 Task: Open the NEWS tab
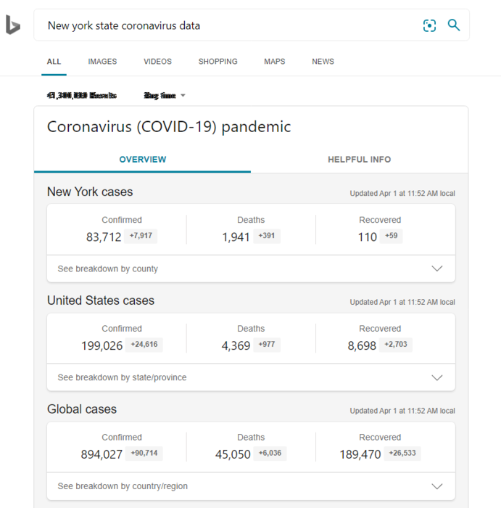[323, 62]
